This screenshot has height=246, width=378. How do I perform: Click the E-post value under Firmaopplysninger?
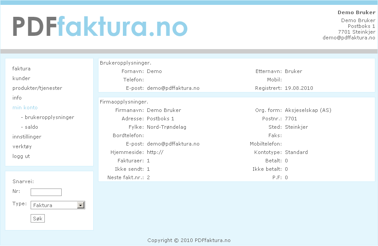pos(173,144)
